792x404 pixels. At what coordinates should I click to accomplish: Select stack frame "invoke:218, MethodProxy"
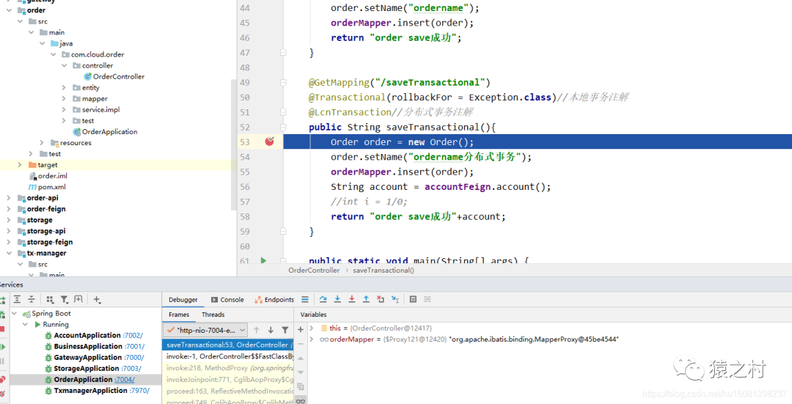click(x=230, y=368)
